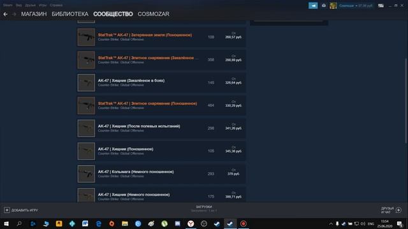This screenshot has width=408, height=229.
Task: Click the page vertical scrollbar
Action: (406, 101)
